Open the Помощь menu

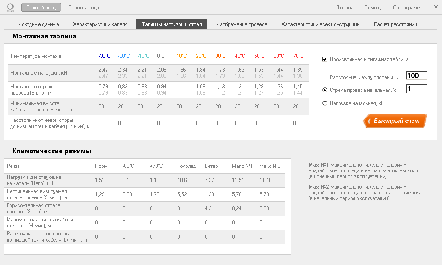[x=373, y=8]
